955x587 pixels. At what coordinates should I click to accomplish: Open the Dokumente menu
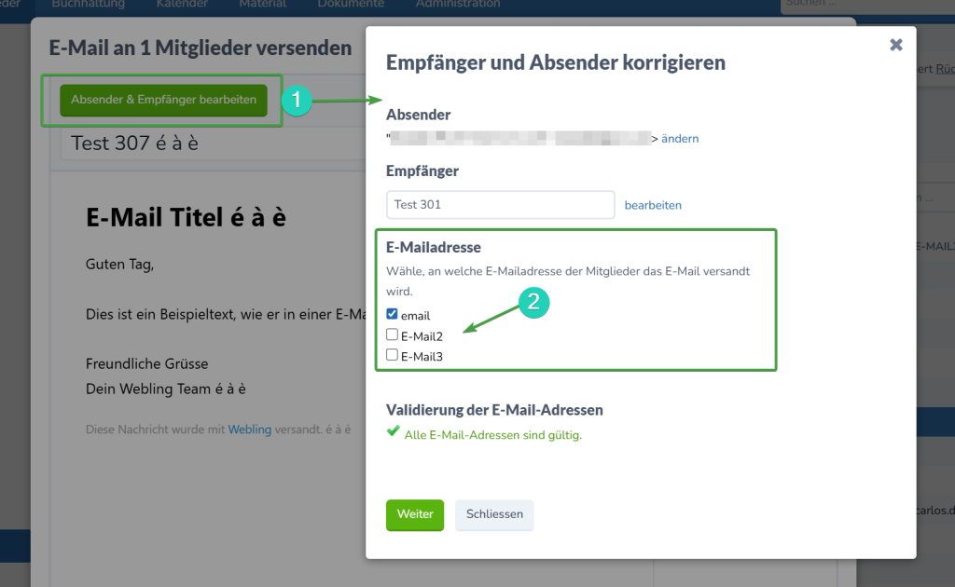(x=351, y=5)
